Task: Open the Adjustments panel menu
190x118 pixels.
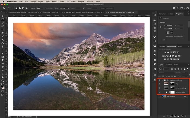Action: coord(188,46)
